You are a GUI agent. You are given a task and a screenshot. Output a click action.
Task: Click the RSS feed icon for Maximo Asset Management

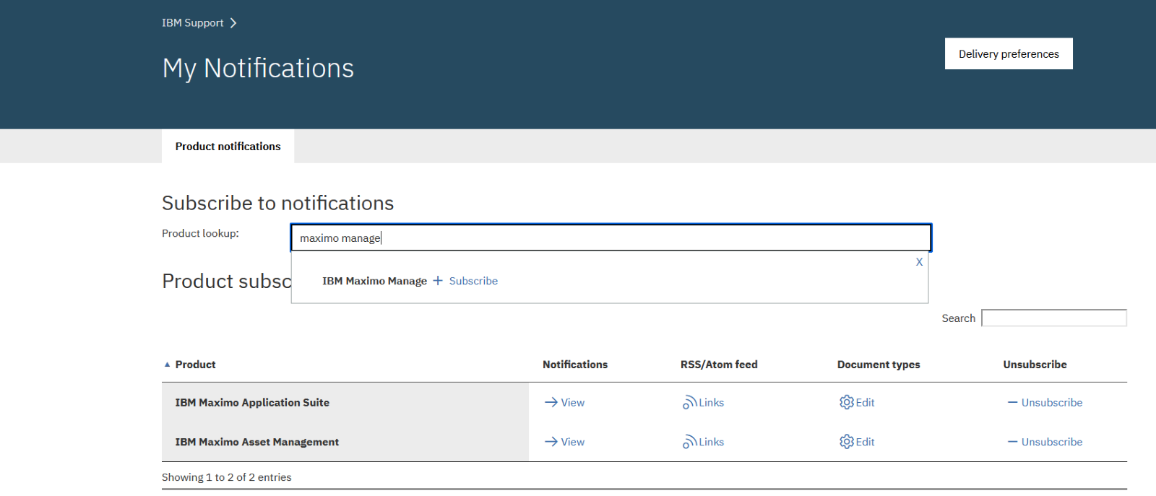click(x=689, y=442)
